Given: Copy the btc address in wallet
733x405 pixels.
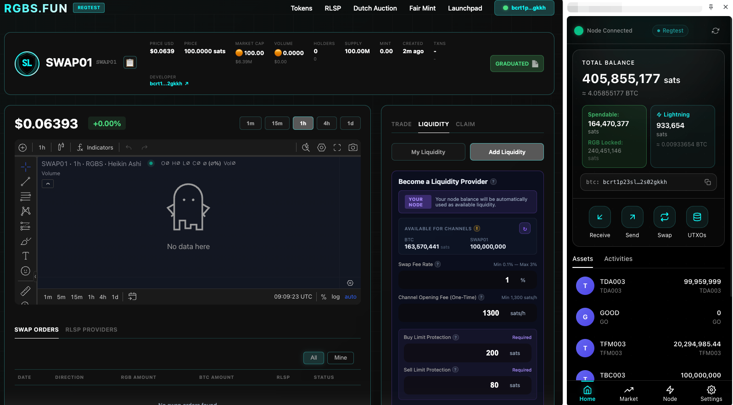Looking at the screenshot, I should click(708, 182).
